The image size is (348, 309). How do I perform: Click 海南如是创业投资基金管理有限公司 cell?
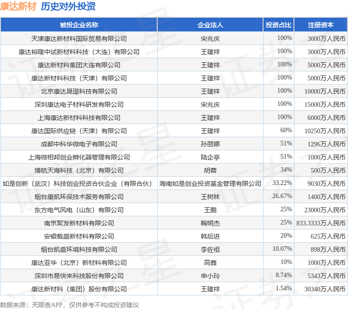coord(210,184)
